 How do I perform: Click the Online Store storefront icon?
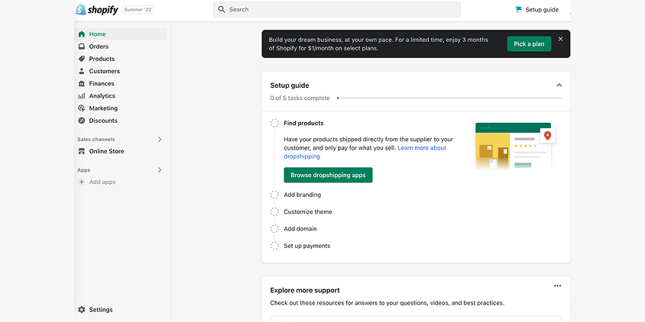[x=82, y=151]
